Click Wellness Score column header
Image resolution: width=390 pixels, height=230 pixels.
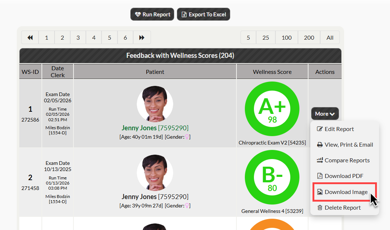[x=272, y=72]
